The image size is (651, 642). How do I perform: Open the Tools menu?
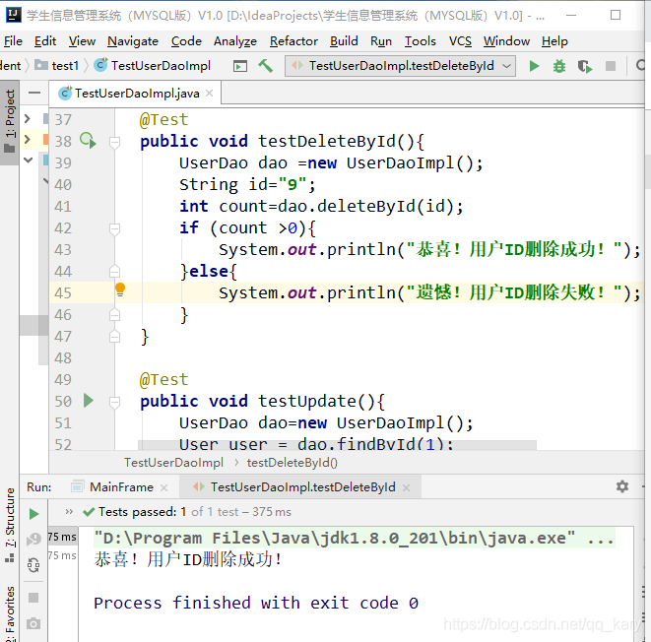[x=421, y=41]
